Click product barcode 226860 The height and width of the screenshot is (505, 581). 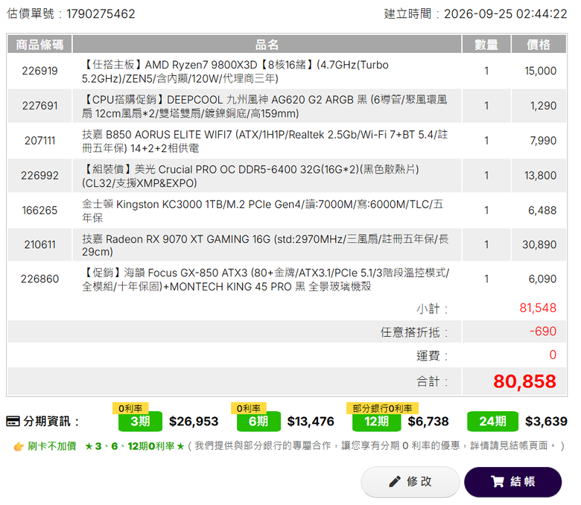tap(39, 279)
